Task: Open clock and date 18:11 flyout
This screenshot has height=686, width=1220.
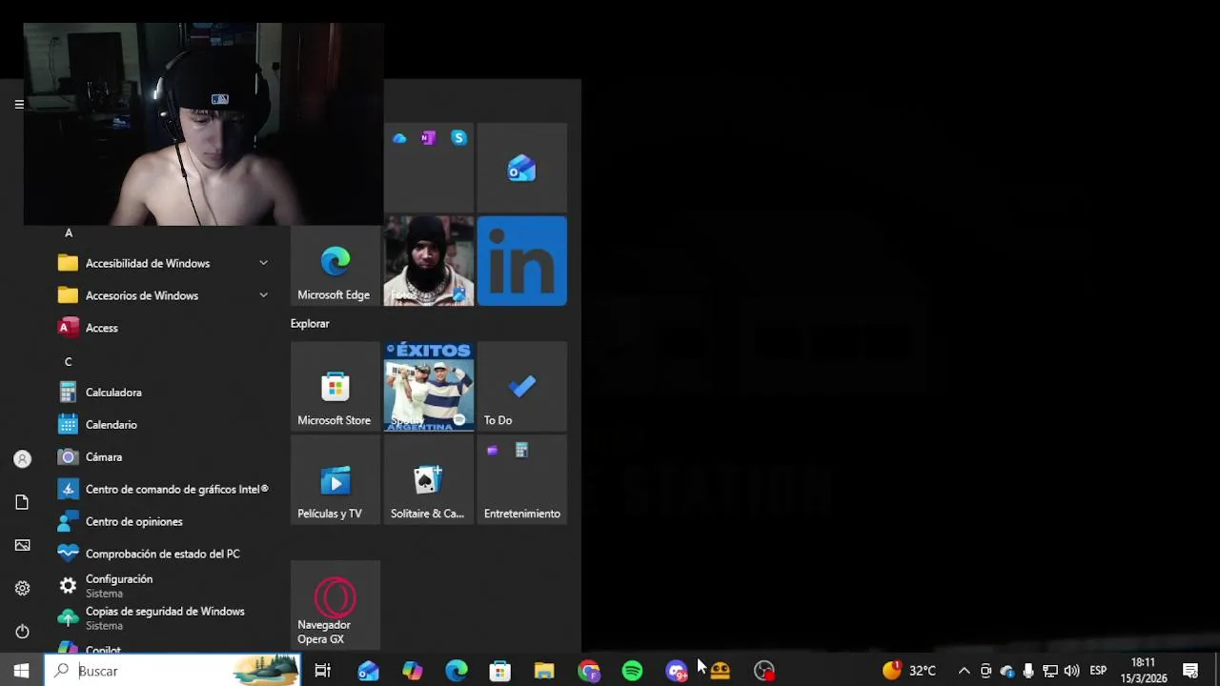Action: click(1144, 671)
